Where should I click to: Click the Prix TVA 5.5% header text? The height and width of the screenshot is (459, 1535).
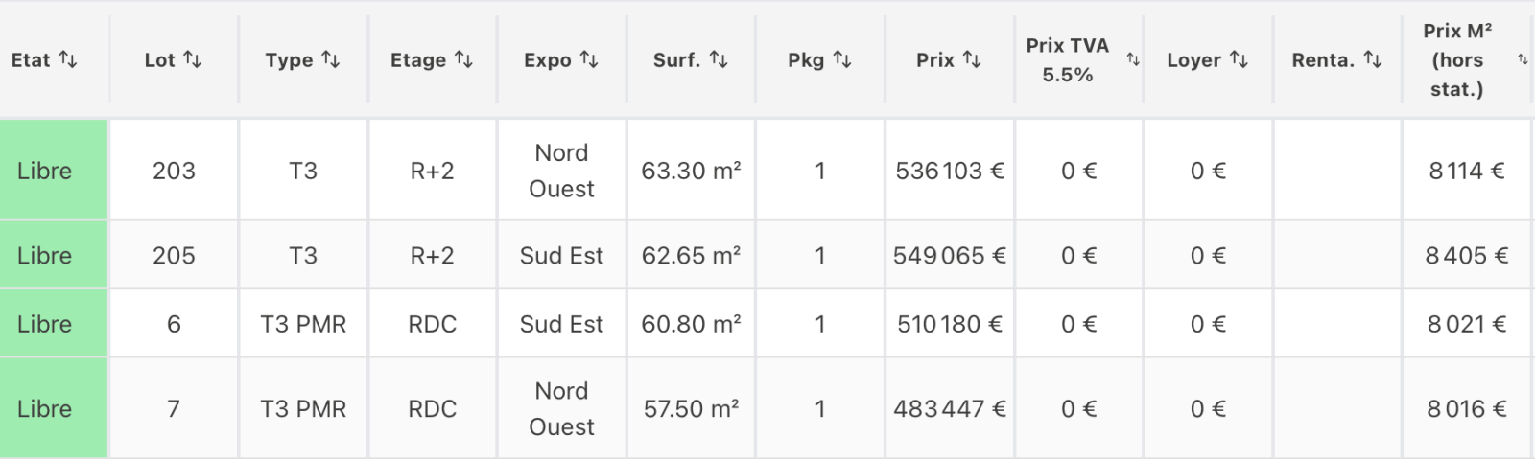pos(1067,59)
